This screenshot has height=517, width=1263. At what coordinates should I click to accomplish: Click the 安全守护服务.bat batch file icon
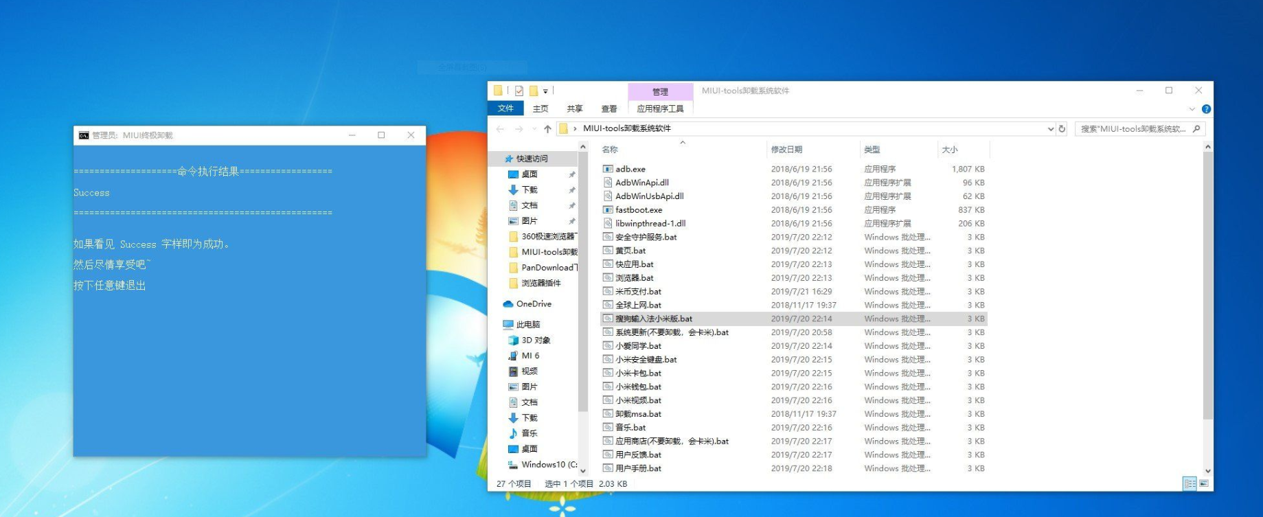coord(608,237)
